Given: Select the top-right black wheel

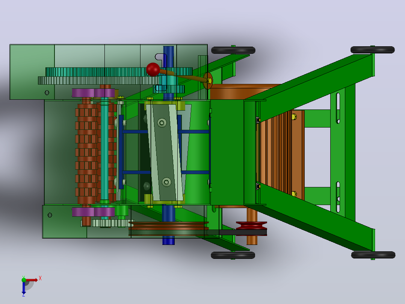Looking at the screenshot, I should pyautogui.click(x=372, y=50).
